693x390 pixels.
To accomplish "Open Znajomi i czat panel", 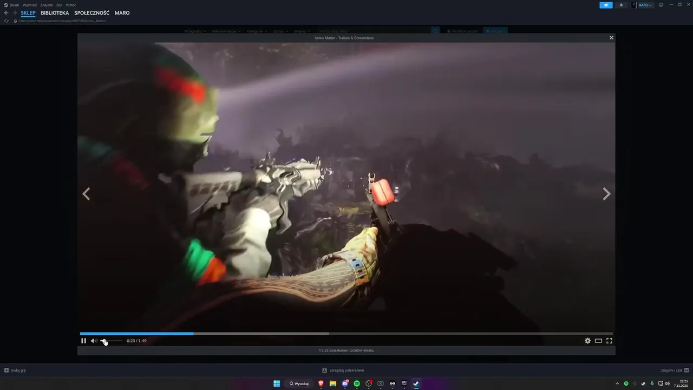I will coord(675,370).
